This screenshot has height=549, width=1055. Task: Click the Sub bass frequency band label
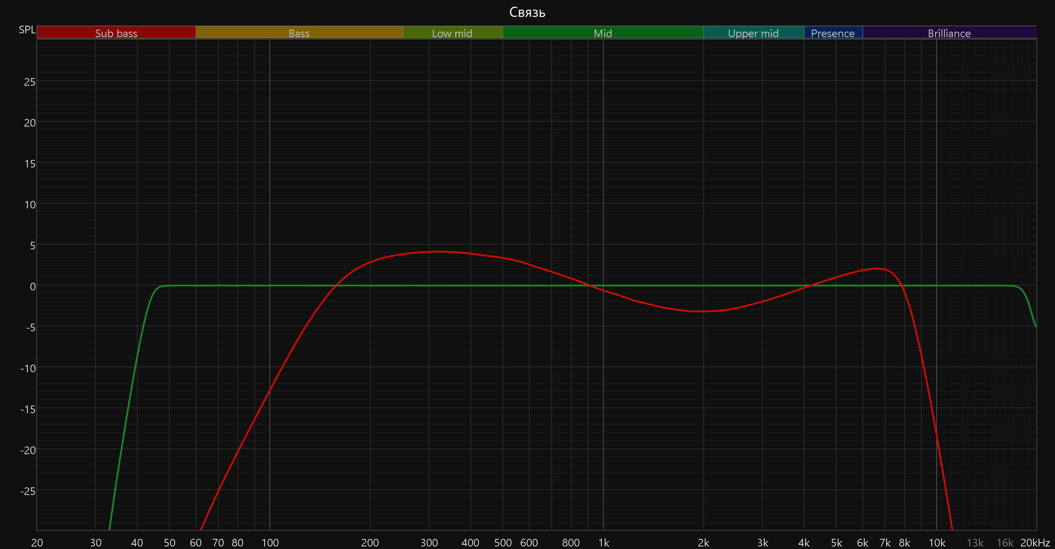tap(116, 33)
